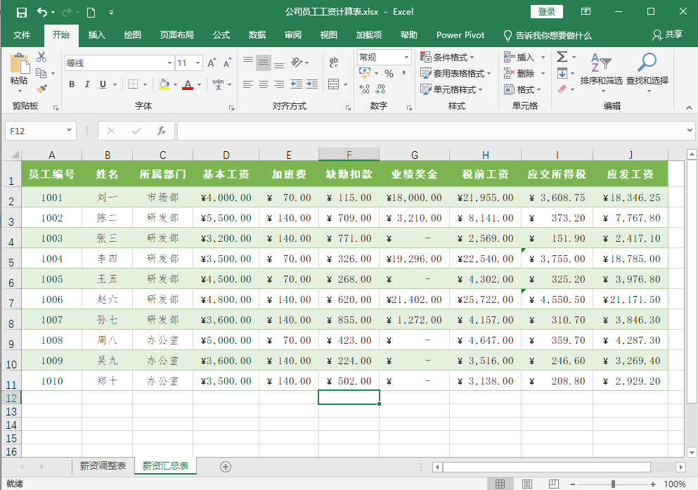698x490 pixels.
Task: Click the Cut scissors icon
Action: pyautogui.click(x=41, y=57)
